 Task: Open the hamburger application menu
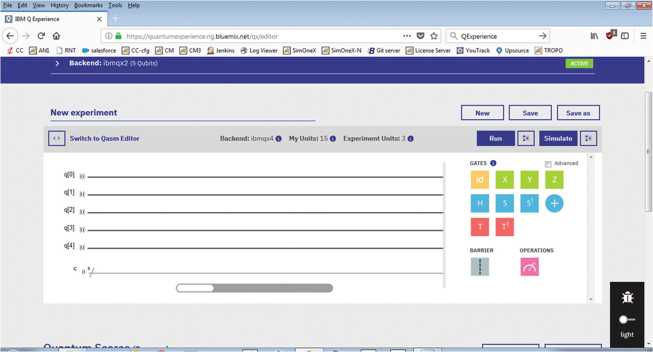coord(643,36)
